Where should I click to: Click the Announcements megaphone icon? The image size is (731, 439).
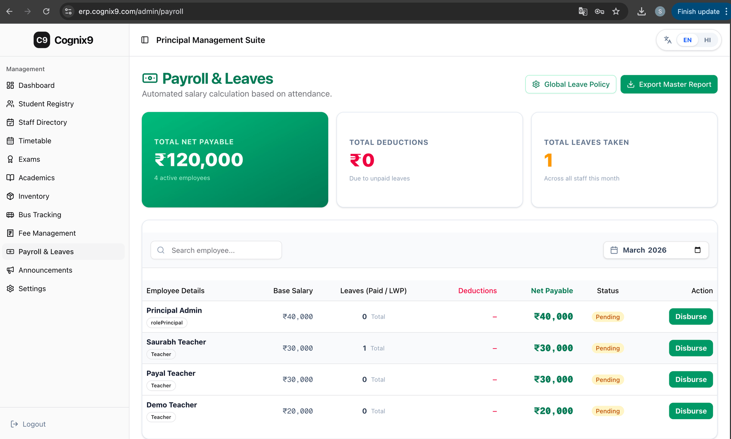(10, 270)
